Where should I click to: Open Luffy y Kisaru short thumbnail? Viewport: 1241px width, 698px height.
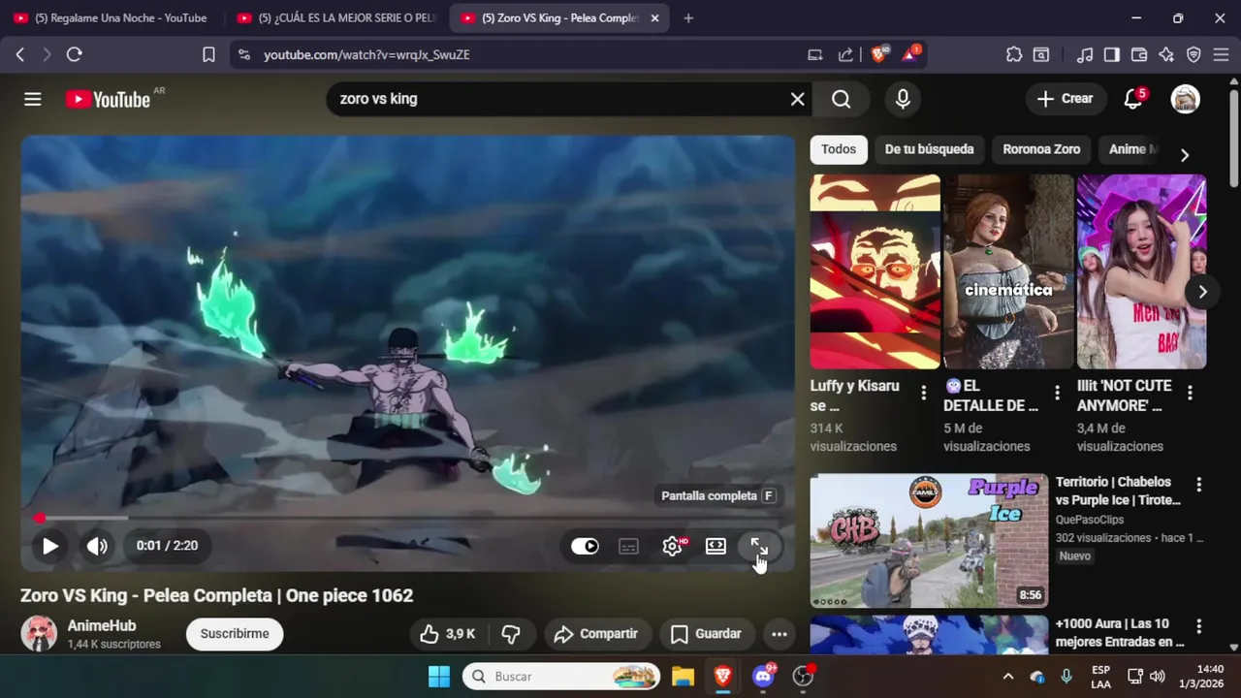tap(875, 271)
